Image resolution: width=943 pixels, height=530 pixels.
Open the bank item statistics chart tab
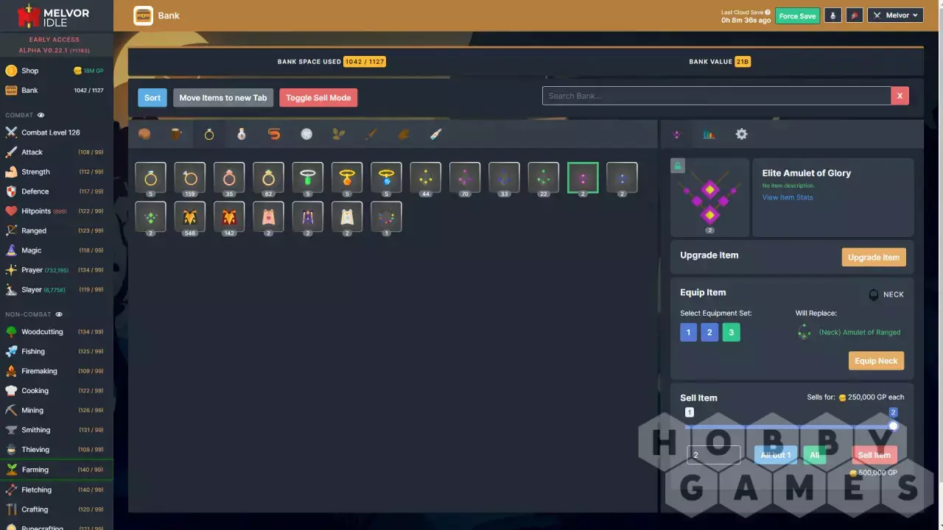point(709,134)
